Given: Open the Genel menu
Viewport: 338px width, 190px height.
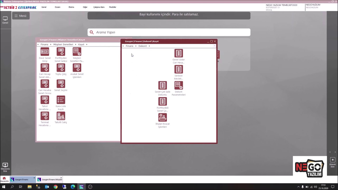Looking at the screenshot, I should [x=44, y=7].
